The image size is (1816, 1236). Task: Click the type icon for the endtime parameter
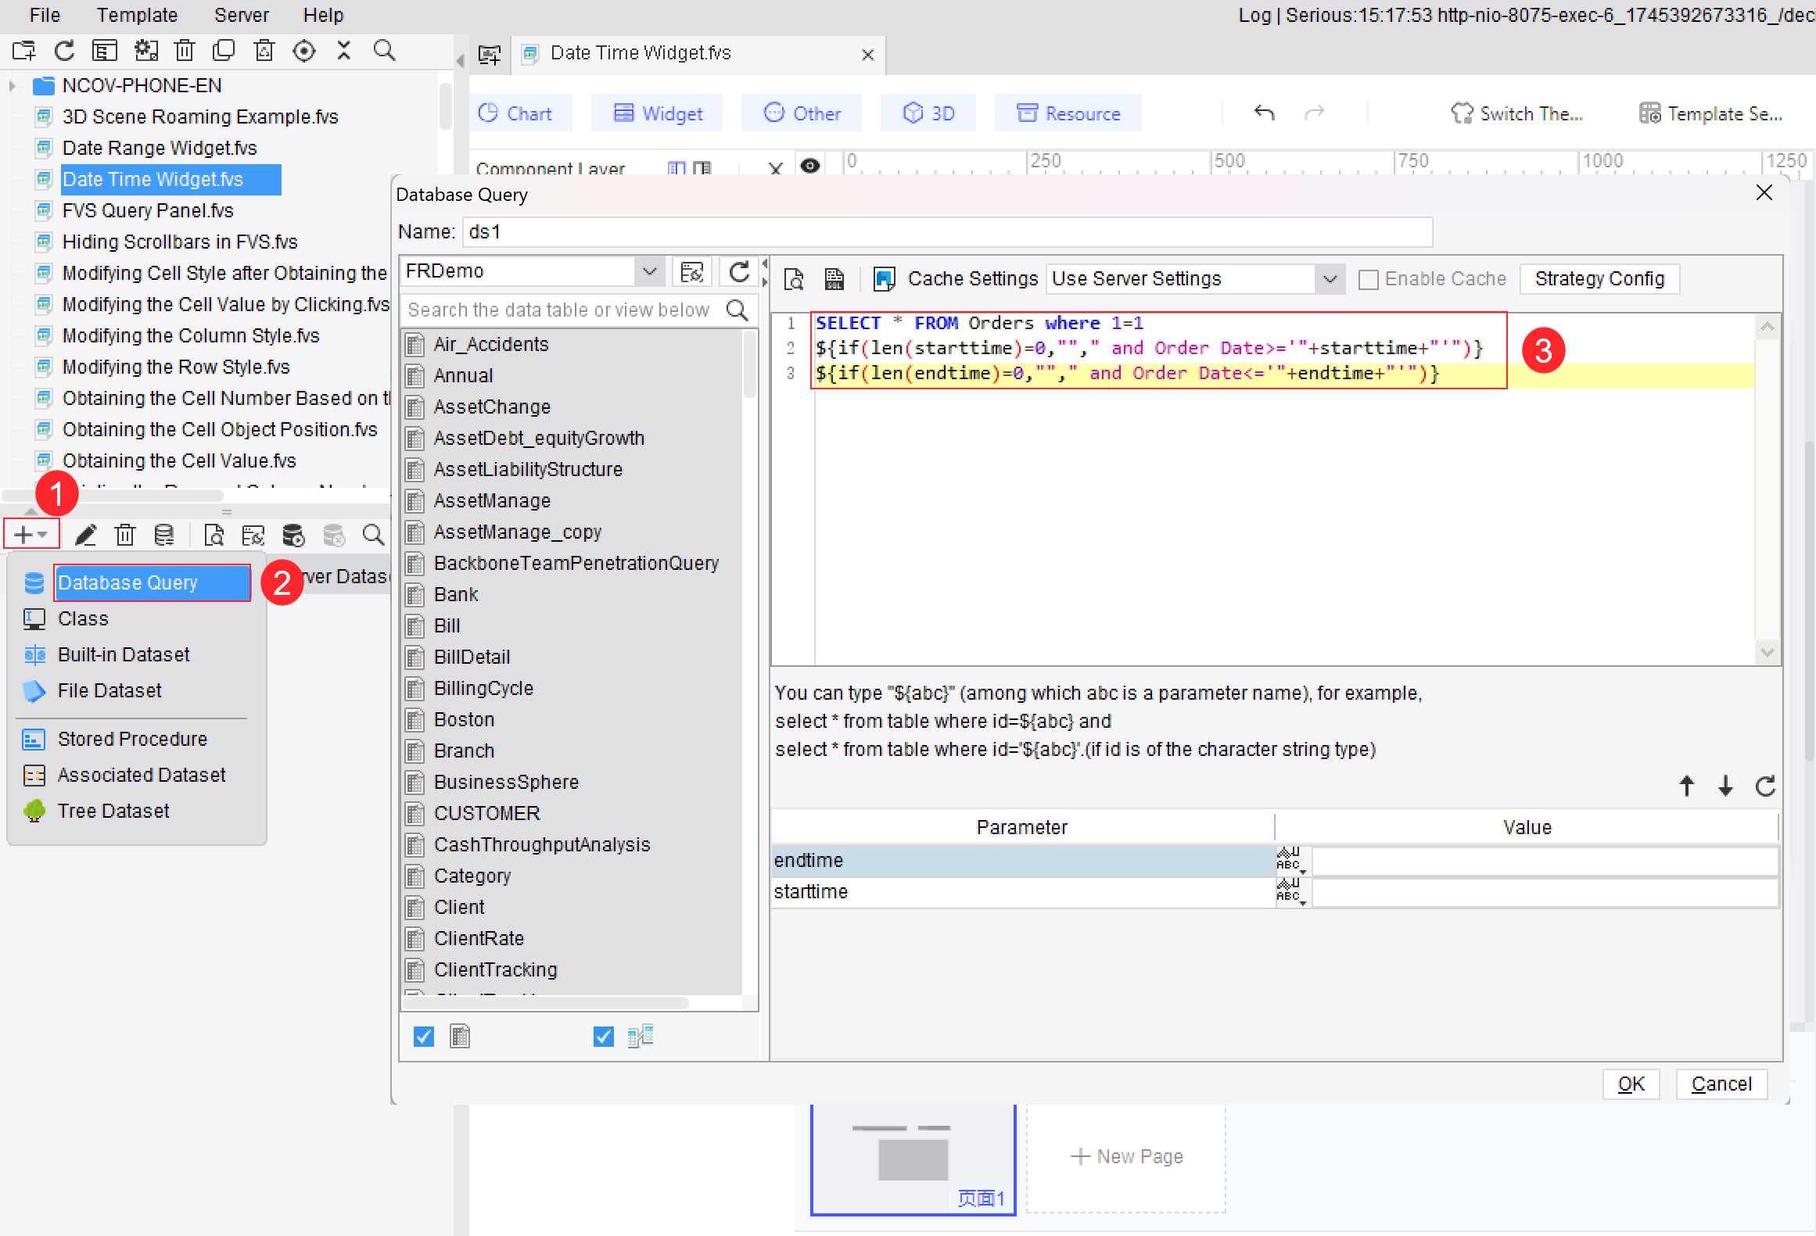pyautogui.click(x=1291, y=860)
